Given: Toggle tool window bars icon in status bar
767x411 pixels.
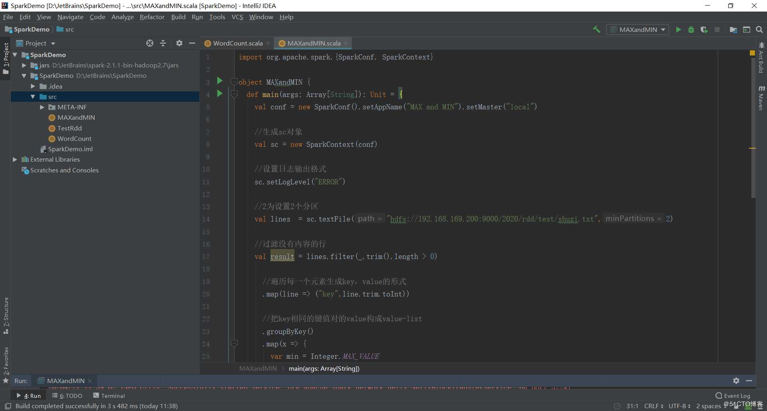Looking at the screenshot, I should tap(8, 406).
